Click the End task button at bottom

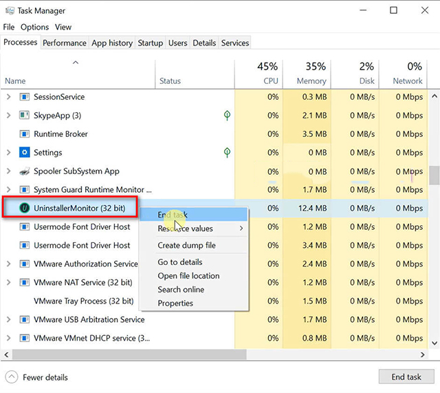coord(406,376)
